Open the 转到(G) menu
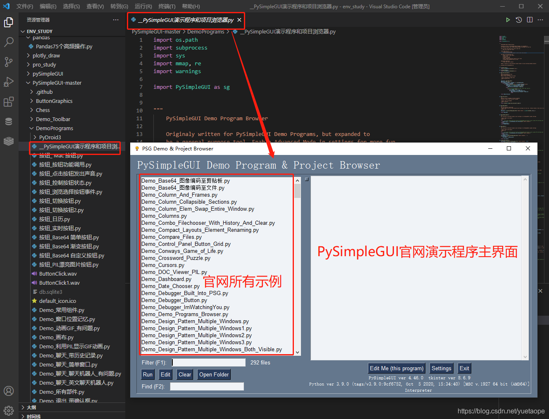Screen dimensions: 549x419 (x=119, y=6)
